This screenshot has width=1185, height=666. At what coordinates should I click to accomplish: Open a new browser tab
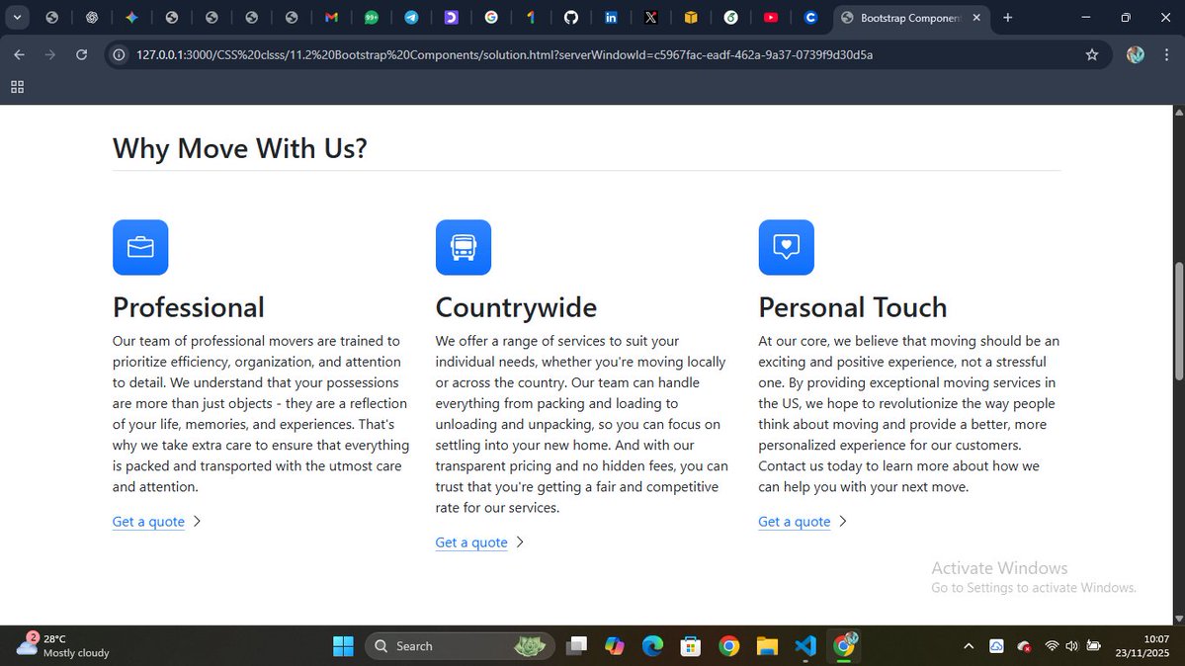click(1007, 17)
